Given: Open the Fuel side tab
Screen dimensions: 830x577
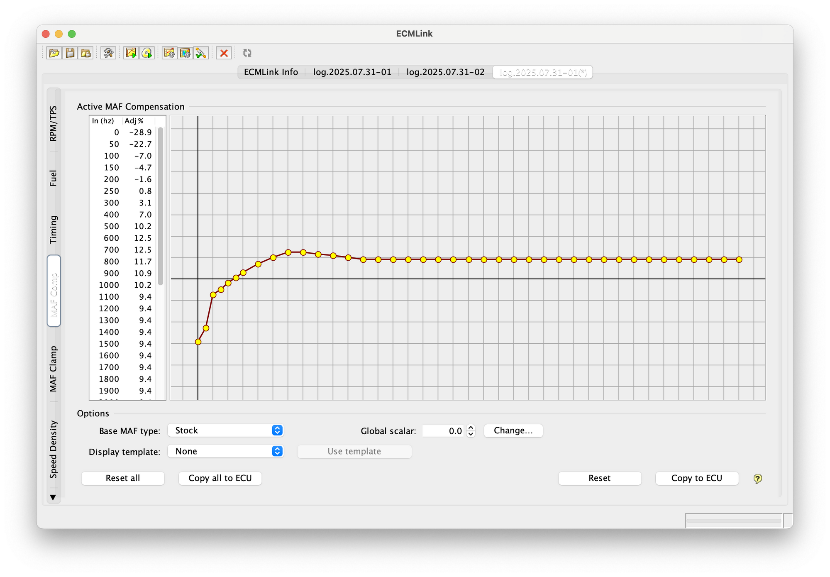Looking at the screenshot, I should pyautogui.click(x=53, y=178).
